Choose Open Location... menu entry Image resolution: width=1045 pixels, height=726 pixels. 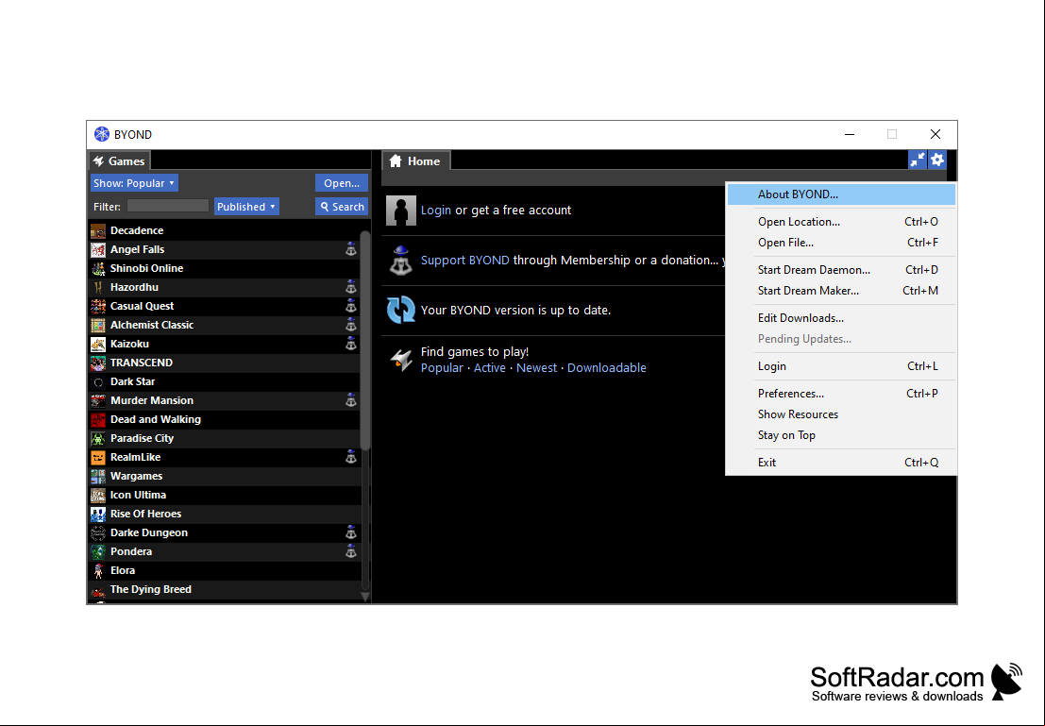[x=841, y=222]
